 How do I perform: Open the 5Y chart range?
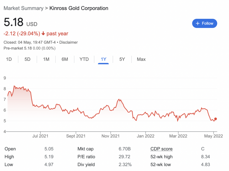pos(122,59)
